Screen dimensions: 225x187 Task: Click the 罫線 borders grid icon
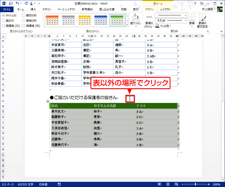coord(192,17)
